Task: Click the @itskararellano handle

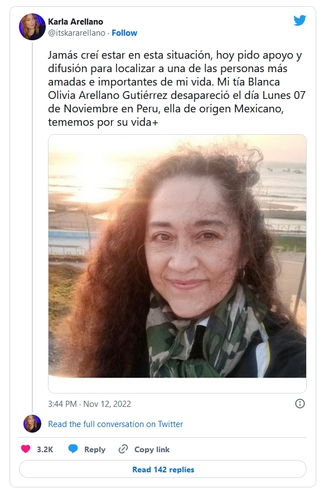Action: coord(76,32)
